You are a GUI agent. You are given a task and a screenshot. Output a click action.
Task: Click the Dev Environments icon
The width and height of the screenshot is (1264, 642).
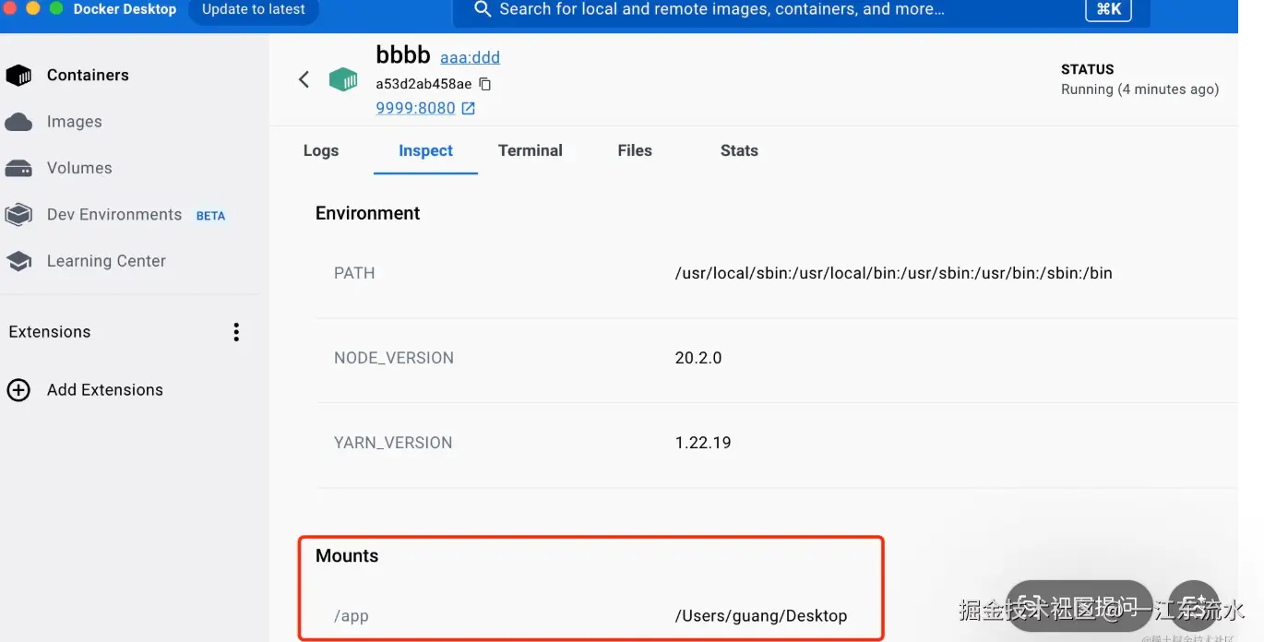[18, 215]
